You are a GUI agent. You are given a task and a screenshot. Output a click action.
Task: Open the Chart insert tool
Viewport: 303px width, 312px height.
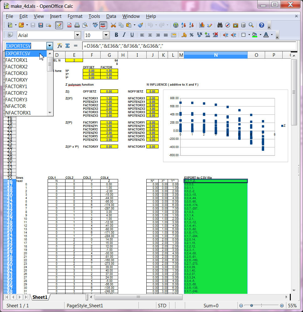coord(202,25)
